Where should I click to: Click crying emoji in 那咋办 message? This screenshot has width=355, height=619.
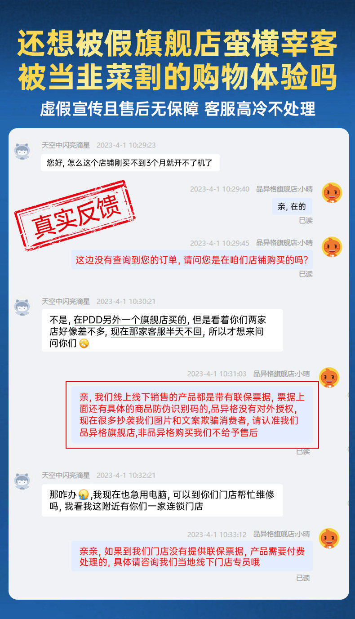tap(83, 495)
